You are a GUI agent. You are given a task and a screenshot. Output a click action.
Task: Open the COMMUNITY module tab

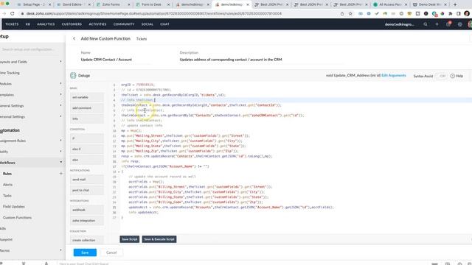click(124, 24)
